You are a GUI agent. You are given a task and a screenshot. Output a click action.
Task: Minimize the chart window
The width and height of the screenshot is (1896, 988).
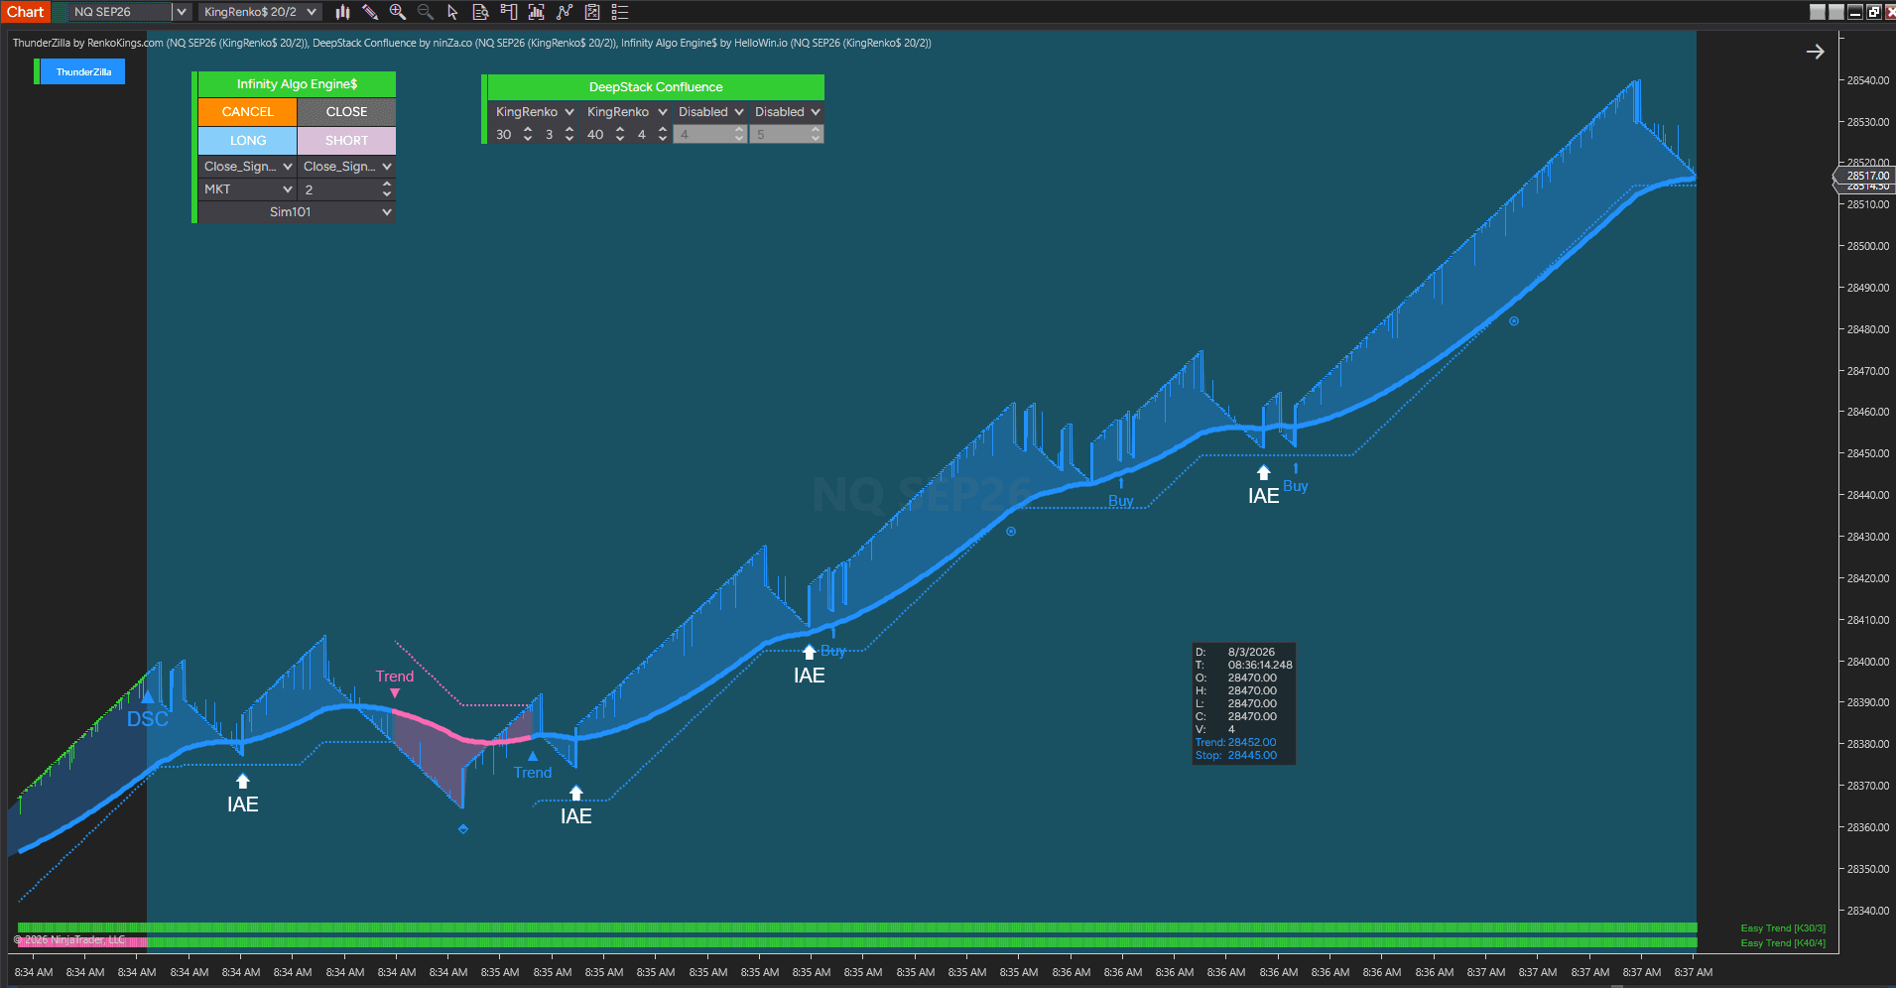pos(1855,12)
